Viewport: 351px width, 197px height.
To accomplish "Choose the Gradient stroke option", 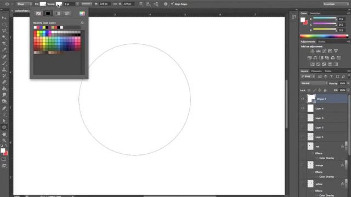I will (58, 14).
